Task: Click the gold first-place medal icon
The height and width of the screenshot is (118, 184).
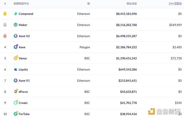Action: (x=5, y=14)
